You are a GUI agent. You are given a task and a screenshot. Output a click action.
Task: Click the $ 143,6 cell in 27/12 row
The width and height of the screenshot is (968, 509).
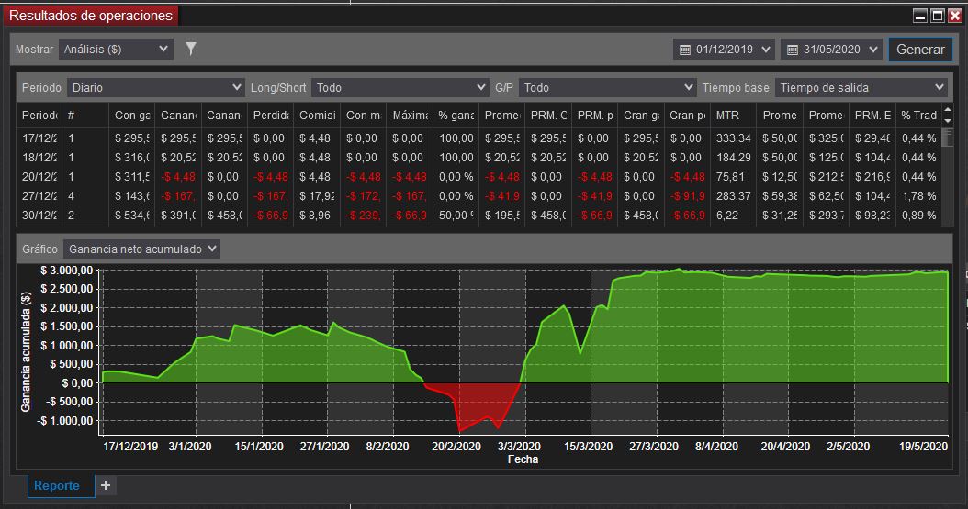pyautogui.click(x=132, y=196)
